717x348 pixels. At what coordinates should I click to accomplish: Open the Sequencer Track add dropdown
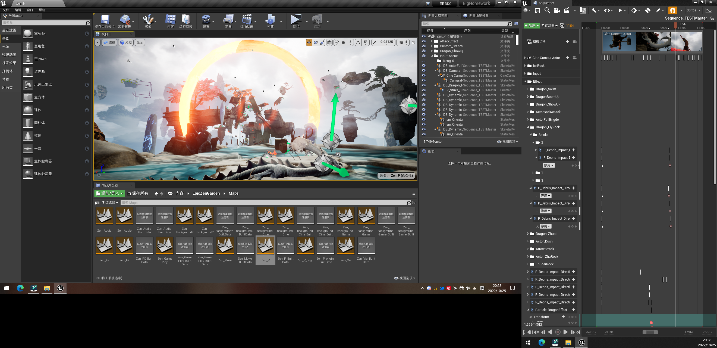coord(532,26)
